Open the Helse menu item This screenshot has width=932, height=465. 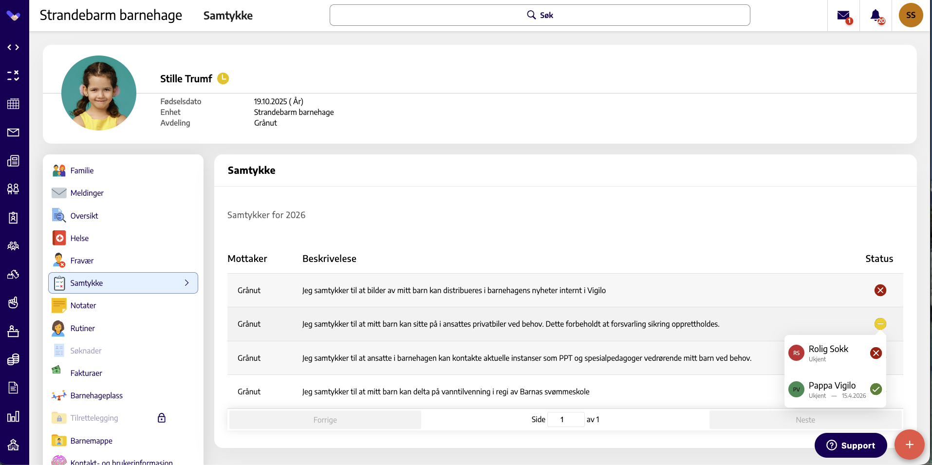123,238
